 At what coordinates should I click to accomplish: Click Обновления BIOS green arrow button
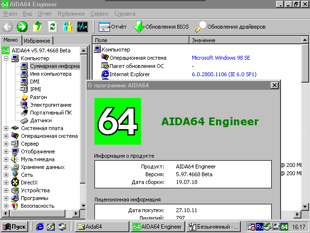pos(160,27)
